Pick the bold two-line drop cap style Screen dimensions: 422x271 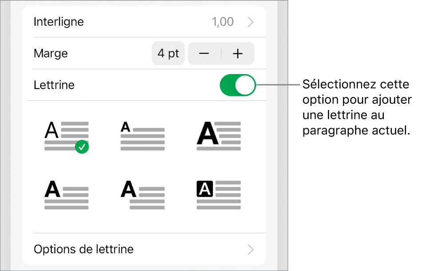pyautogui.click(x=67, y=195)
